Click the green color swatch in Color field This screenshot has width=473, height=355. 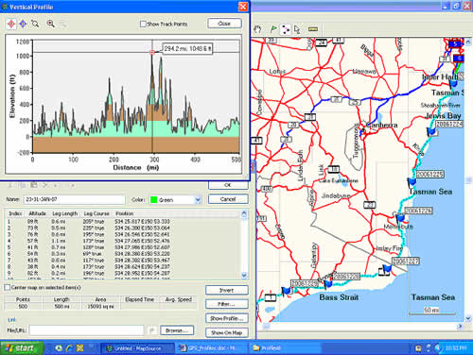click(154, 199)
